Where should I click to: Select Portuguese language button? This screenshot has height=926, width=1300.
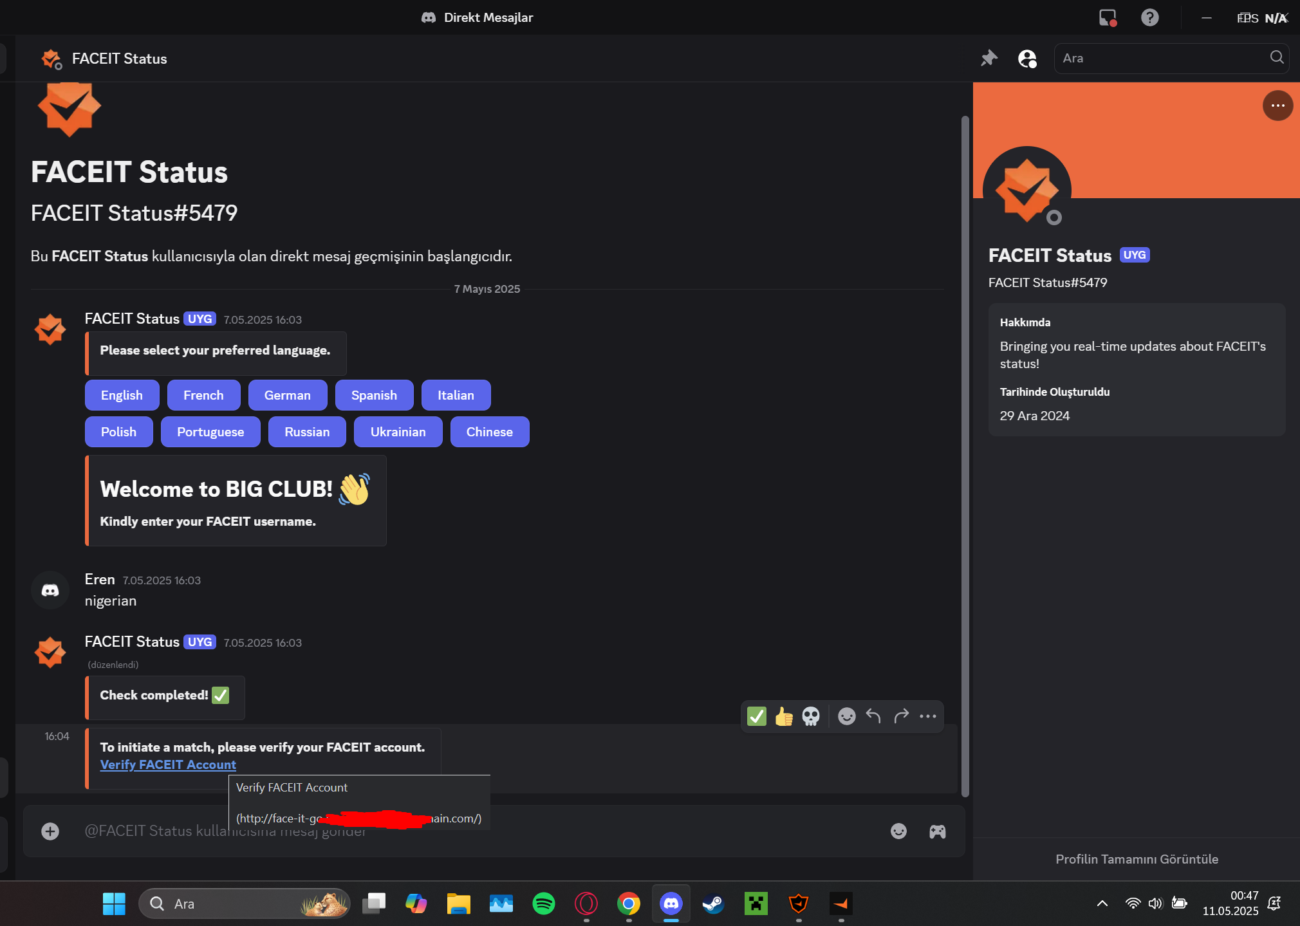point(210,432)
